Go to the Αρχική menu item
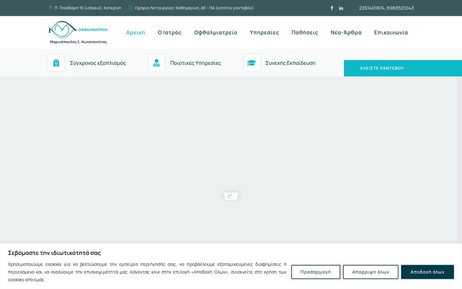 (135, 33)
